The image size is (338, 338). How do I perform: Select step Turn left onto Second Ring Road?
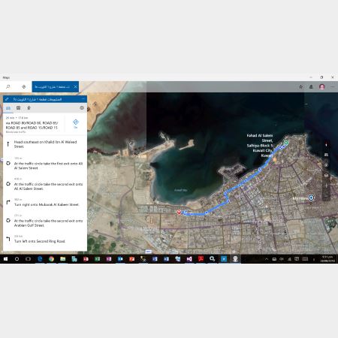click(x=45, y=240)
